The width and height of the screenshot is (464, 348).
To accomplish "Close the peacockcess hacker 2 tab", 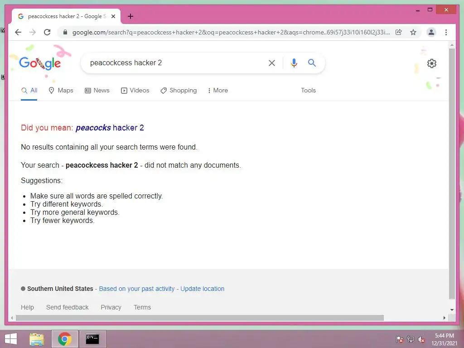I will click(x=113, y=17).
